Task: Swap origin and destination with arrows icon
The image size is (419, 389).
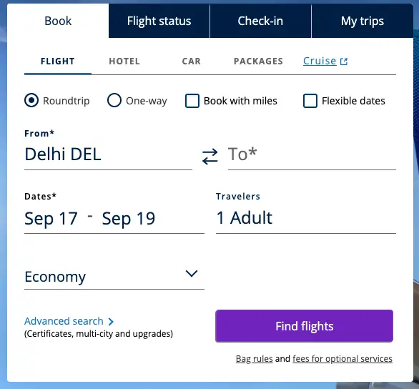Action: pos(209,157)
